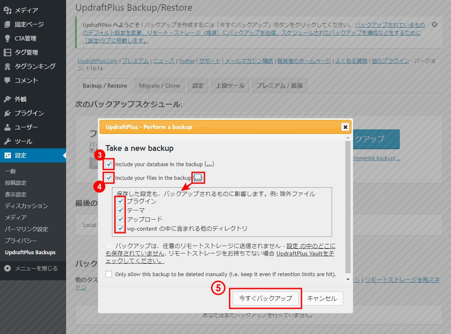Uncheck the アップロード checkbox
The image size is (451, 334).
[121, 219]
